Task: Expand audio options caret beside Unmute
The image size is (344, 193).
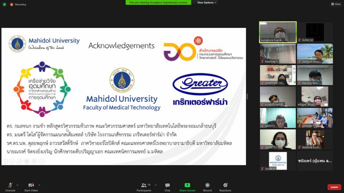Action: [x=17, y=185]
